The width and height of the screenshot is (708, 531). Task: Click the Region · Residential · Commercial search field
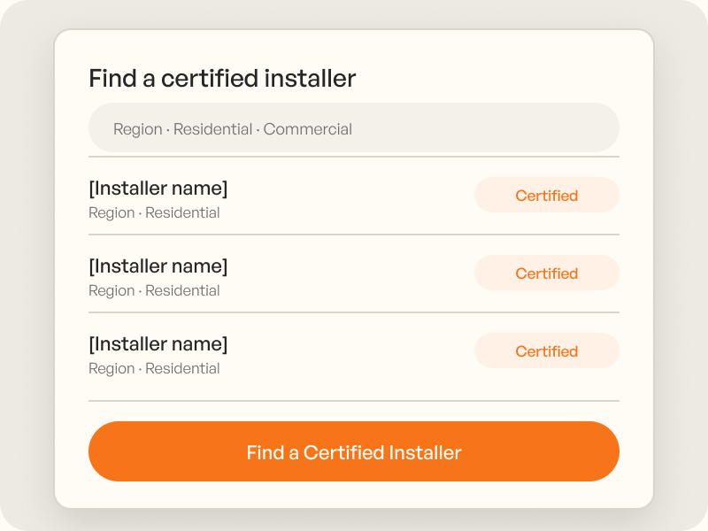point(353,127)
